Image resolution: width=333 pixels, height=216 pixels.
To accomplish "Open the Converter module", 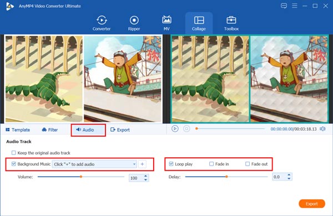I will coord(102,23).
